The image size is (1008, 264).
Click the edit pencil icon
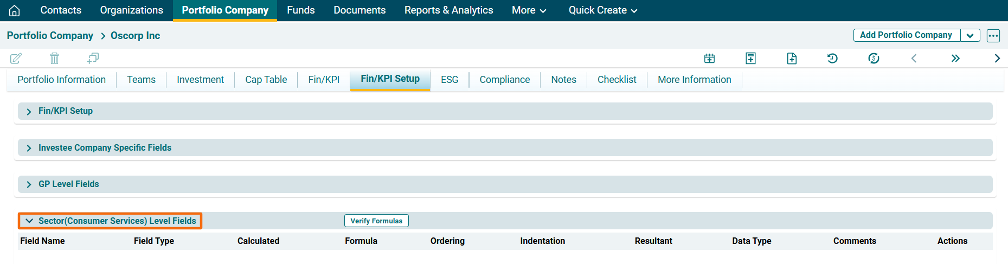pos(16,58)
